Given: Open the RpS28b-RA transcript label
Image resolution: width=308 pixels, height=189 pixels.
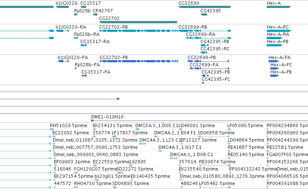Looking at the screenshot, I should [x=87, y=34].
